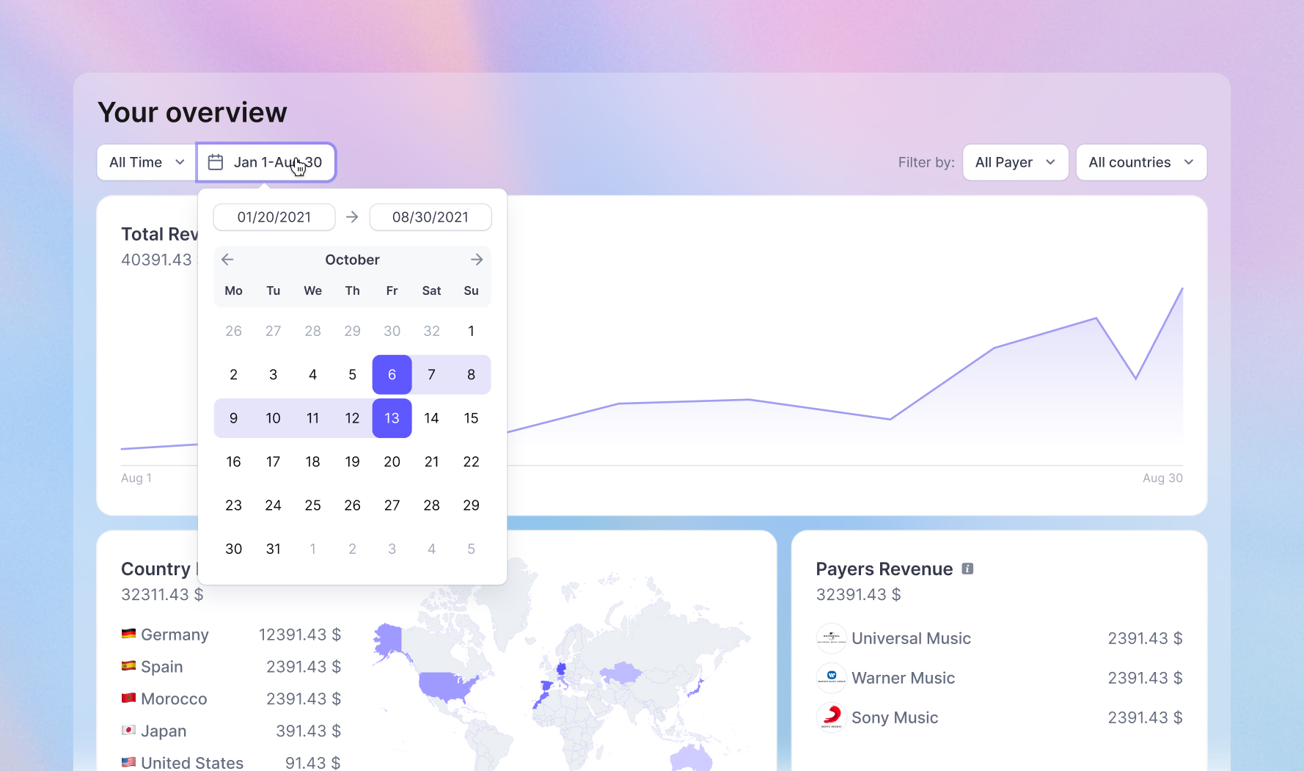This screenshot has width=1304, height=771.
Task: Open the All Time dropdown
Action: tap(145, 162)
